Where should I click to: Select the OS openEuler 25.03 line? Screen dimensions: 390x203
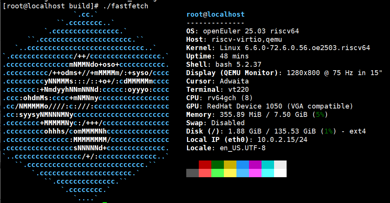[243, 31]
